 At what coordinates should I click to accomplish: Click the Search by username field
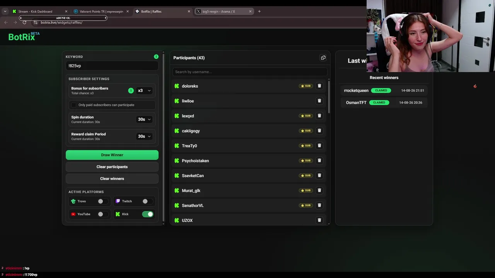click(x=250, y=72)
